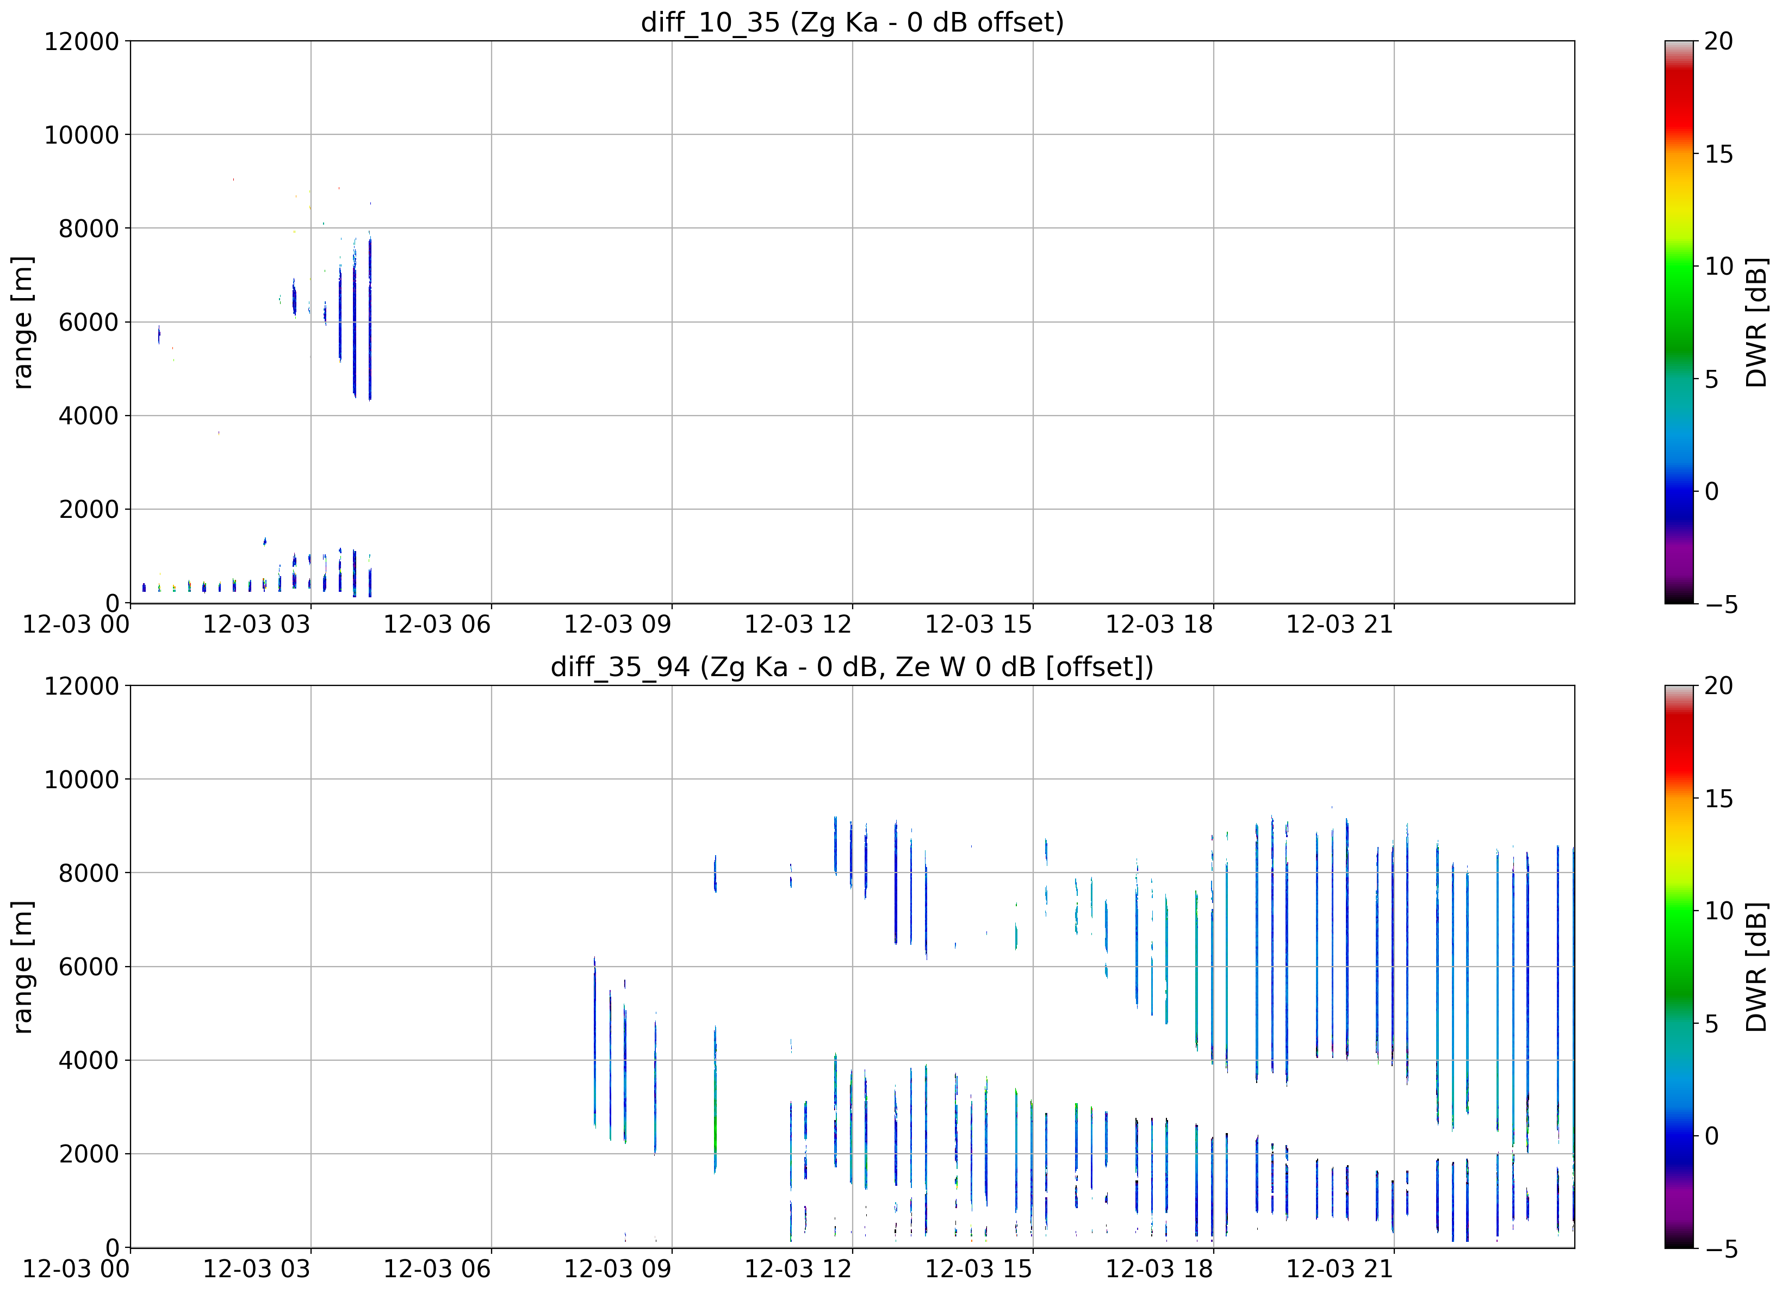
Task: Click the "diff_10_35 (Zg Ka - 0 dB offset)" title
Action: pyautogui.click(x=853, y=22)
